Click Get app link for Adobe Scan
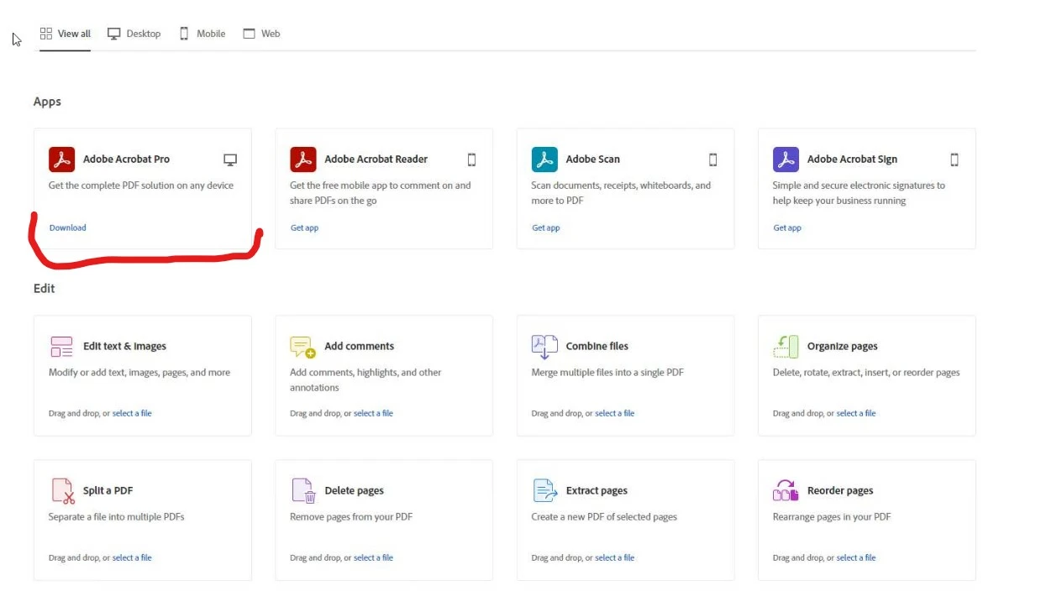 click(545, 227)
